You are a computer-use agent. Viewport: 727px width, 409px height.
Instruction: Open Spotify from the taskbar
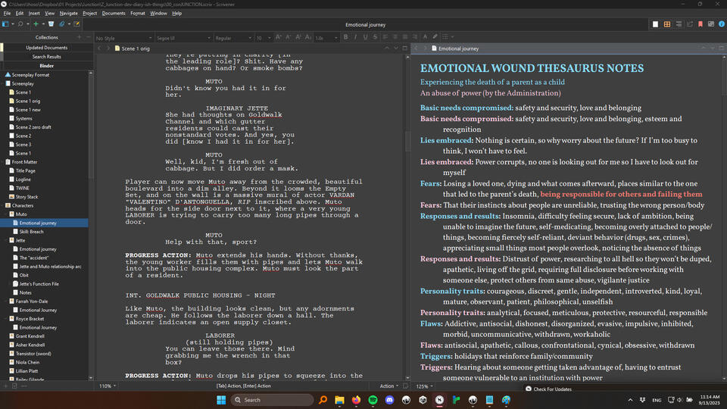(373, 400)
